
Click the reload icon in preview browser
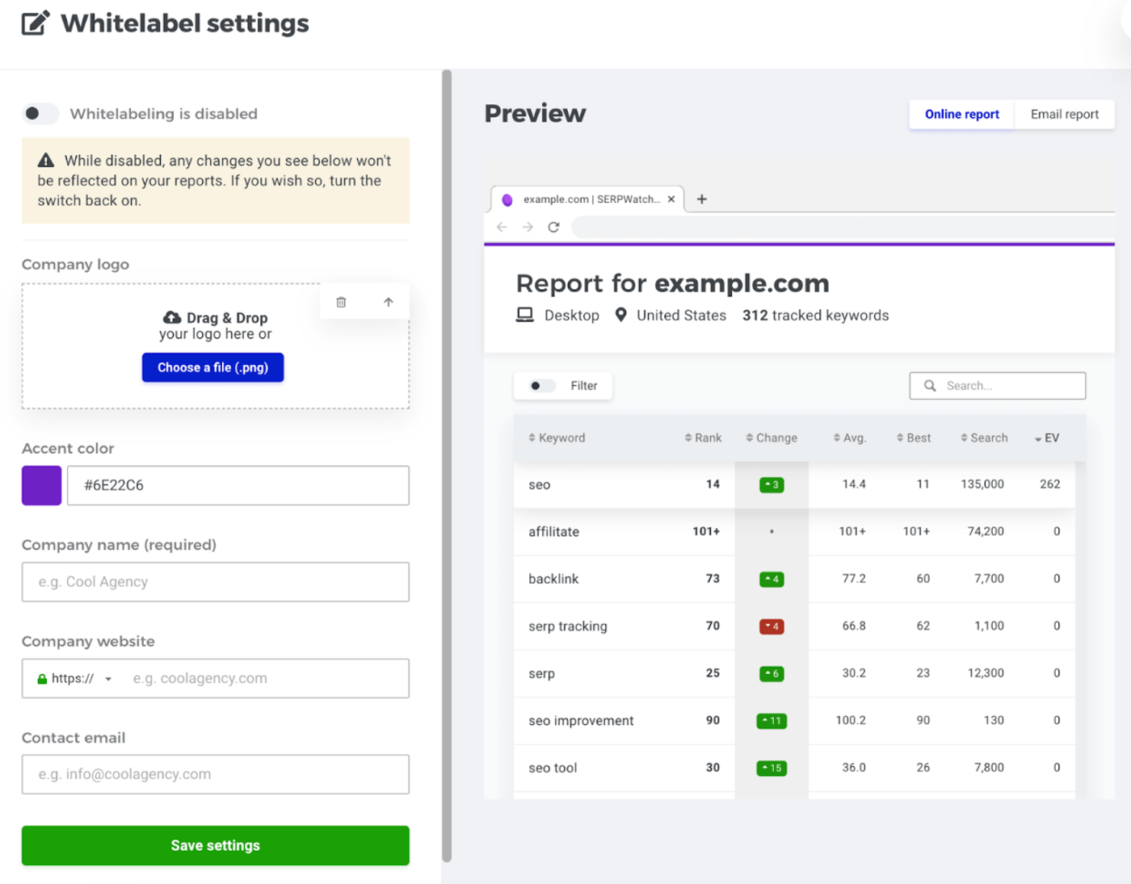click(553, 227)
